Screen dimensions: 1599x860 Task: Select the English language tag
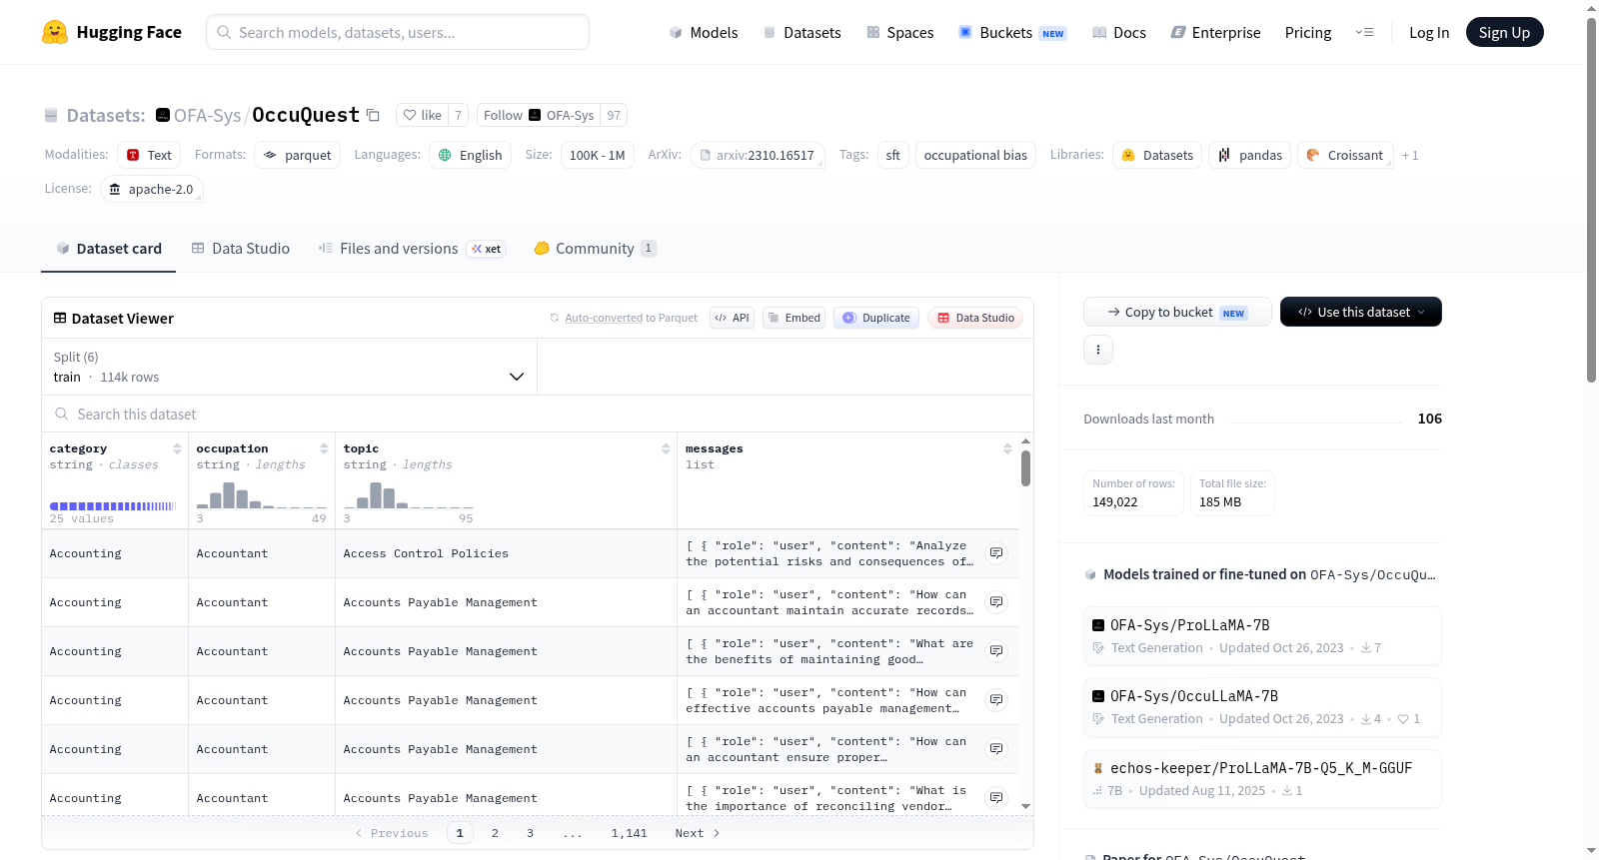[471, 155]
